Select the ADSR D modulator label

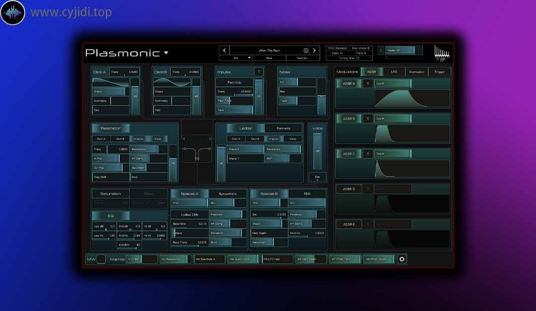pyautogui.click(x=349, y=189)
